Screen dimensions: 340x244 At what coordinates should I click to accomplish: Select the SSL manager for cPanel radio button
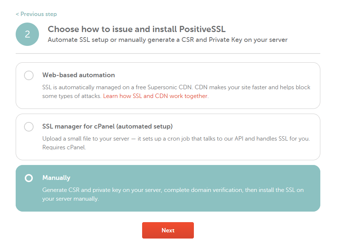coord(29,127)
